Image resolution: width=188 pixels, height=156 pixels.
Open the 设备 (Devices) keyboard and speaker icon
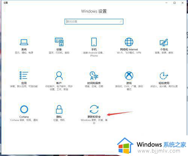point(59,42)
